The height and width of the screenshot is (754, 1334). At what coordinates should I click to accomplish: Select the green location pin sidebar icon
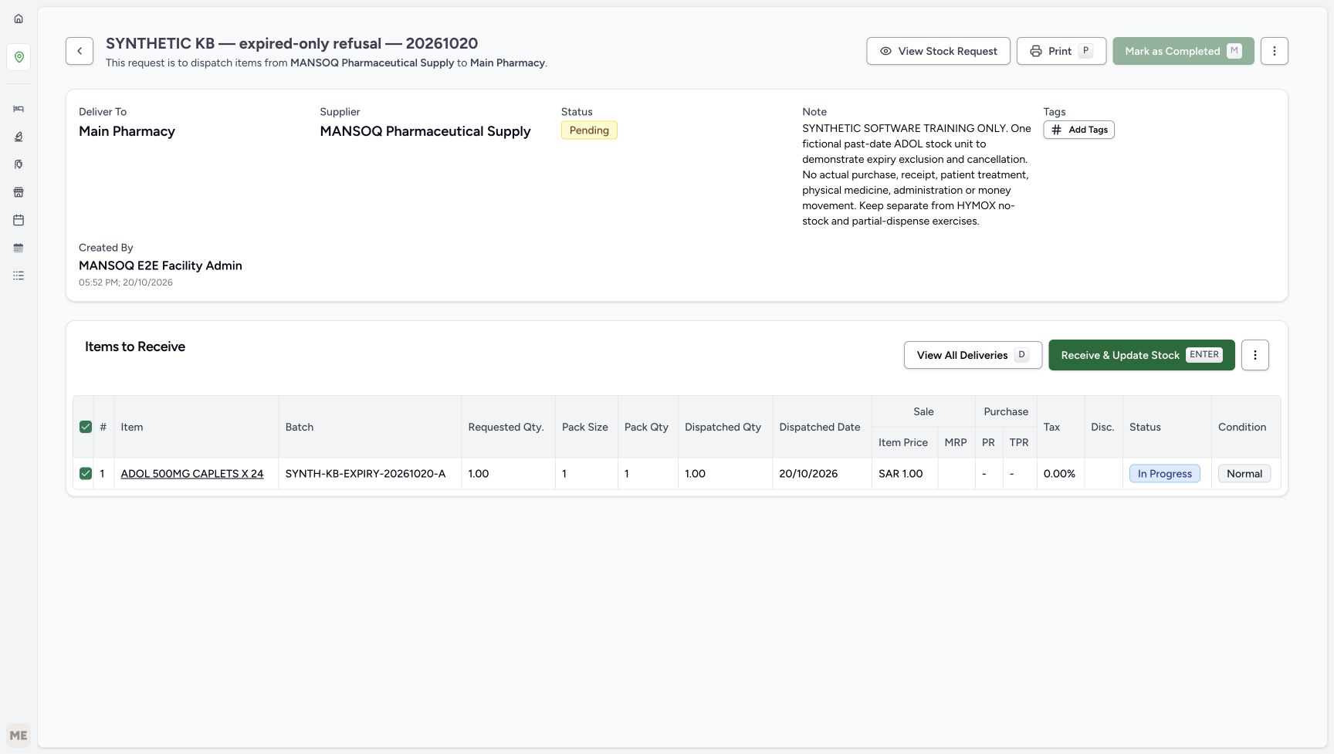(19, 57)
